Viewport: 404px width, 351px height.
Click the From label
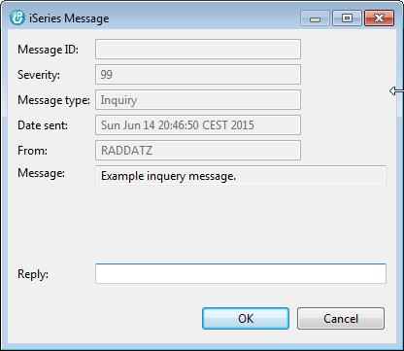(x=32, y=151)
